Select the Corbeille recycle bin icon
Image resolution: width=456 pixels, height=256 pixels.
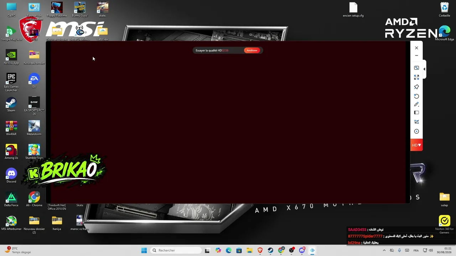445,10
